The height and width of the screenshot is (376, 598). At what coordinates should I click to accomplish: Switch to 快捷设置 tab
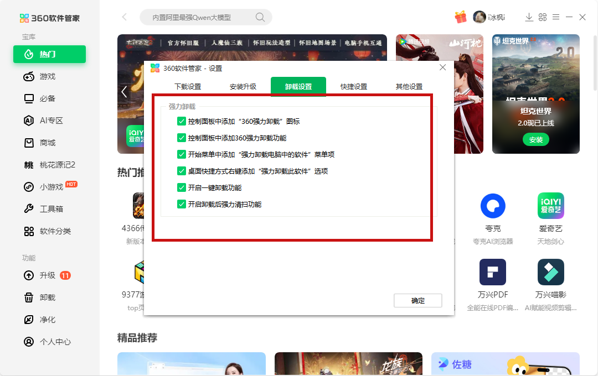[354, 87]
